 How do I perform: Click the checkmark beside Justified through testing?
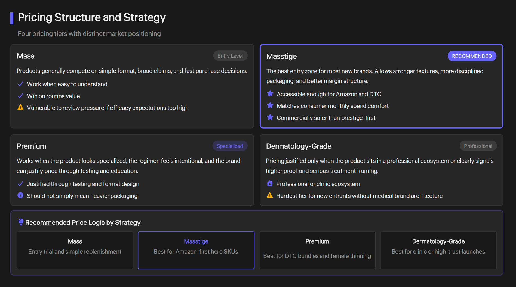(x=20, y=183)
